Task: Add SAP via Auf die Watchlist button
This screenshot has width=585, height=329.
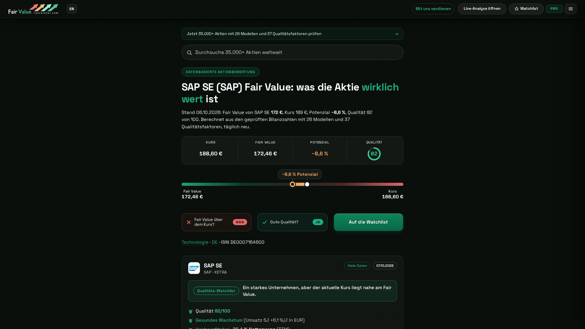Action: coord(368,222)
